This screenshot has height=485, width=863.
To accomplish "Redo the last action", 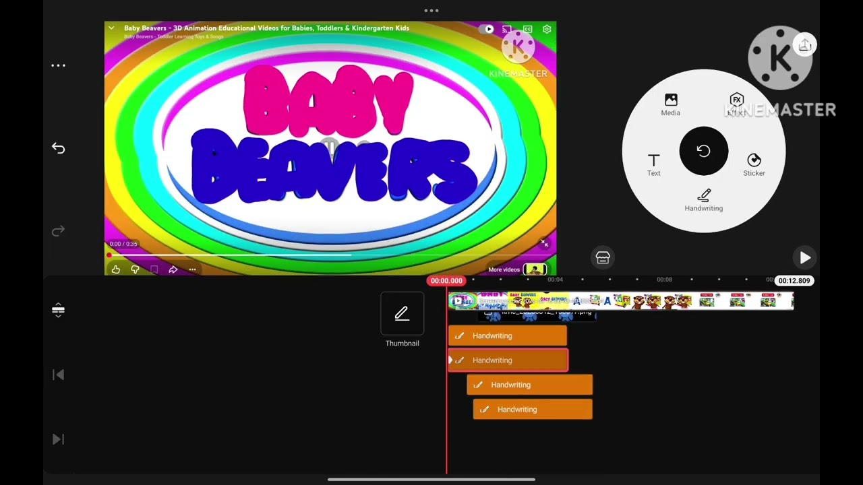I will click(x=58, y=231).
